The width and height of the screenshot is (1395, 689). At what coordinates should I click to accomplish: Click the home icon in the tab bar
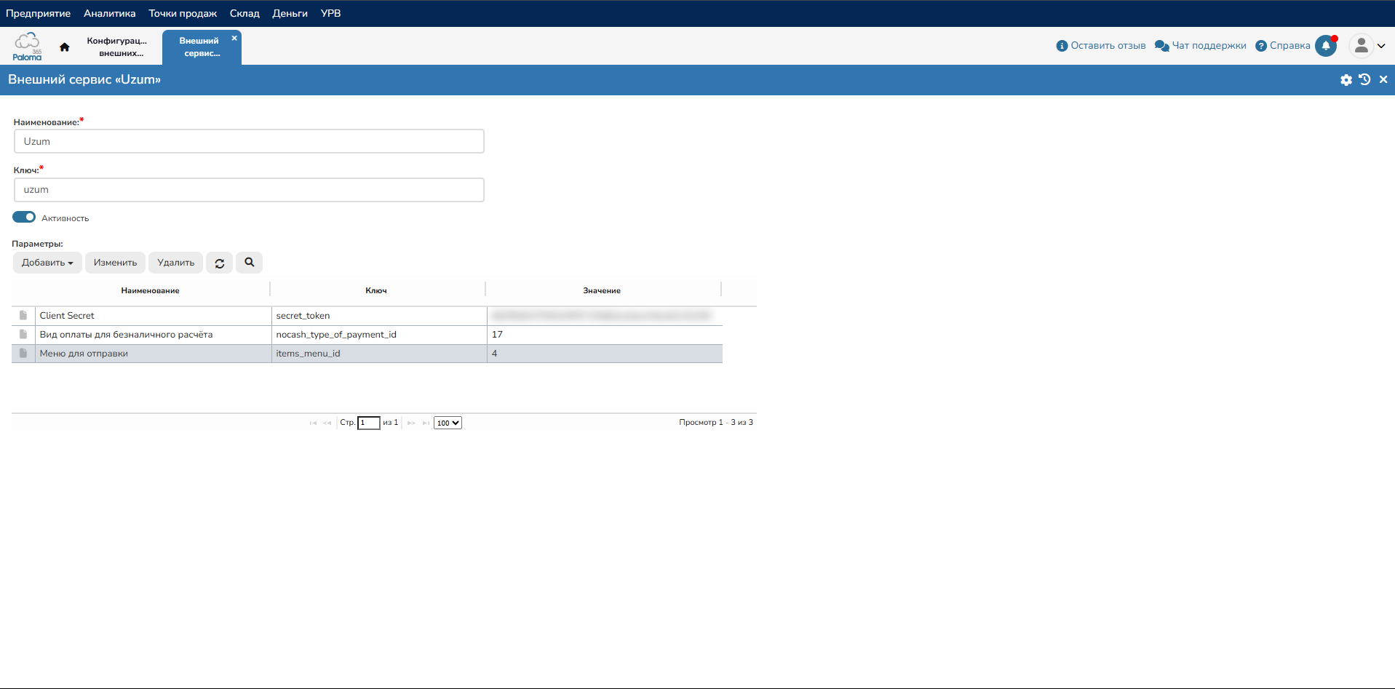pyautogui.click(x=65, y=47)
